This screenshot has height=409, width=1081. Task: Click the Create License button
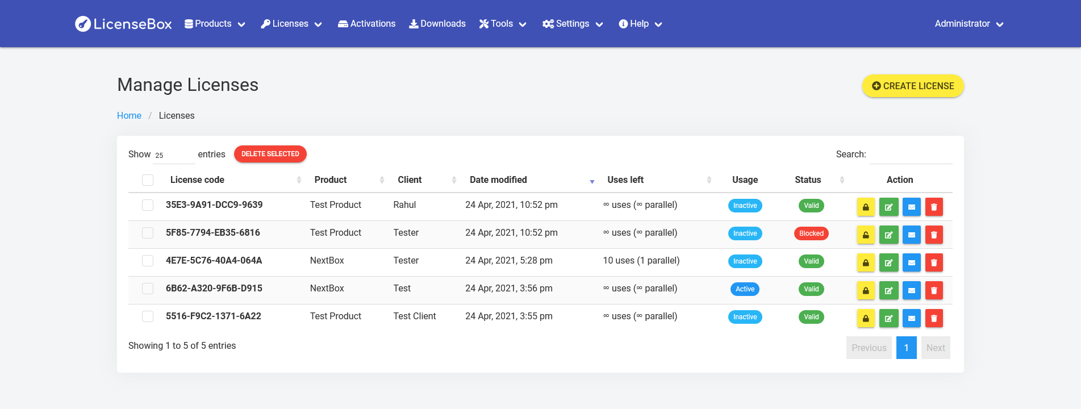point(913,86)
